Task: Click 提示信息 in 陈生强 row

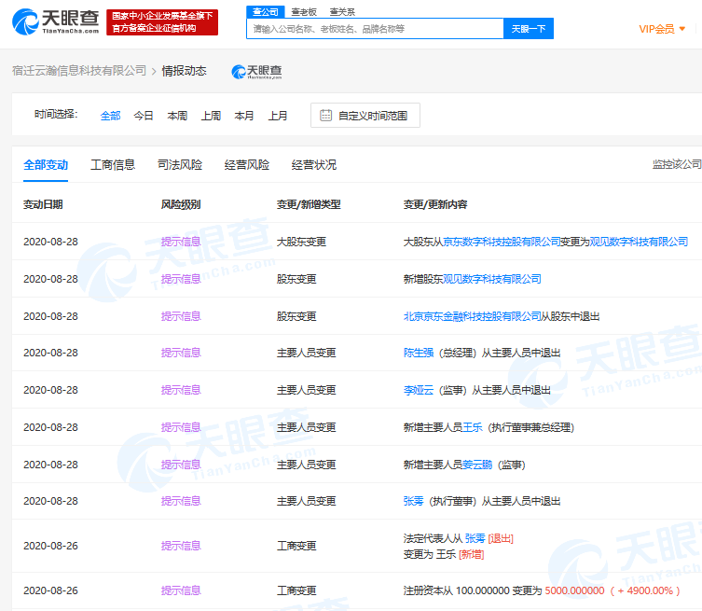Action: 181,353
